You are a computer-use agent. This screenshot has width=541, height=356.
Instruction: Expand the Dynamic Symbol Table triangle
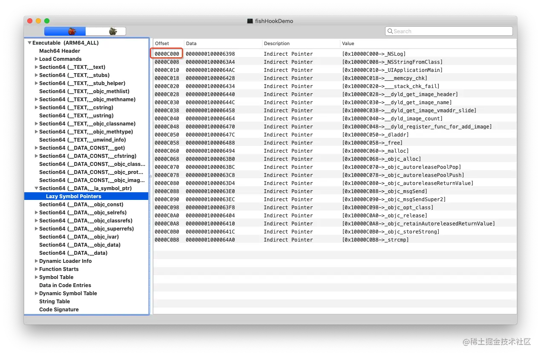(36, 293)
